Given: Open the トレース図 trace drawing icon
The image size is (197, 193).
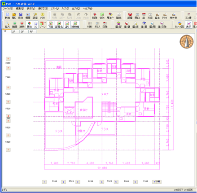Looking at the screenshot, I should pos(179,25).
